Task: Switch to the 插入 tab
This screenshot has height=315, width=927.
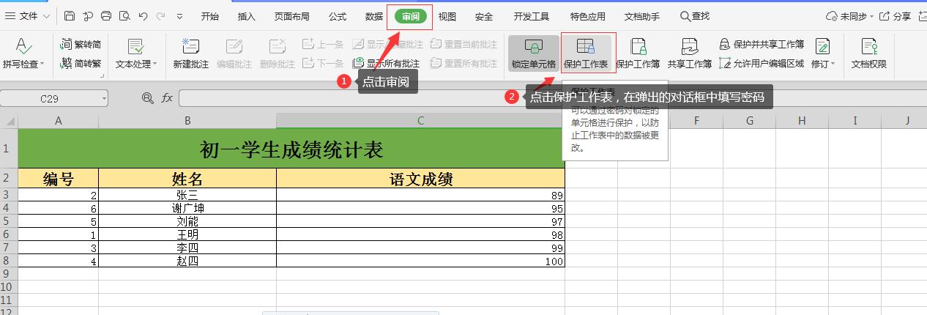Action: coord(247,16)
